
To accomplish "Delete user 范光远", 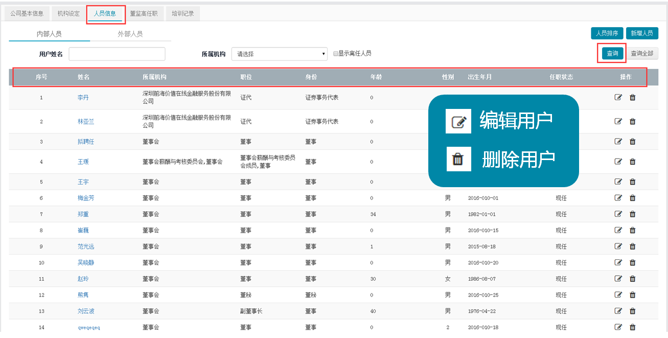I will point(632,246).
